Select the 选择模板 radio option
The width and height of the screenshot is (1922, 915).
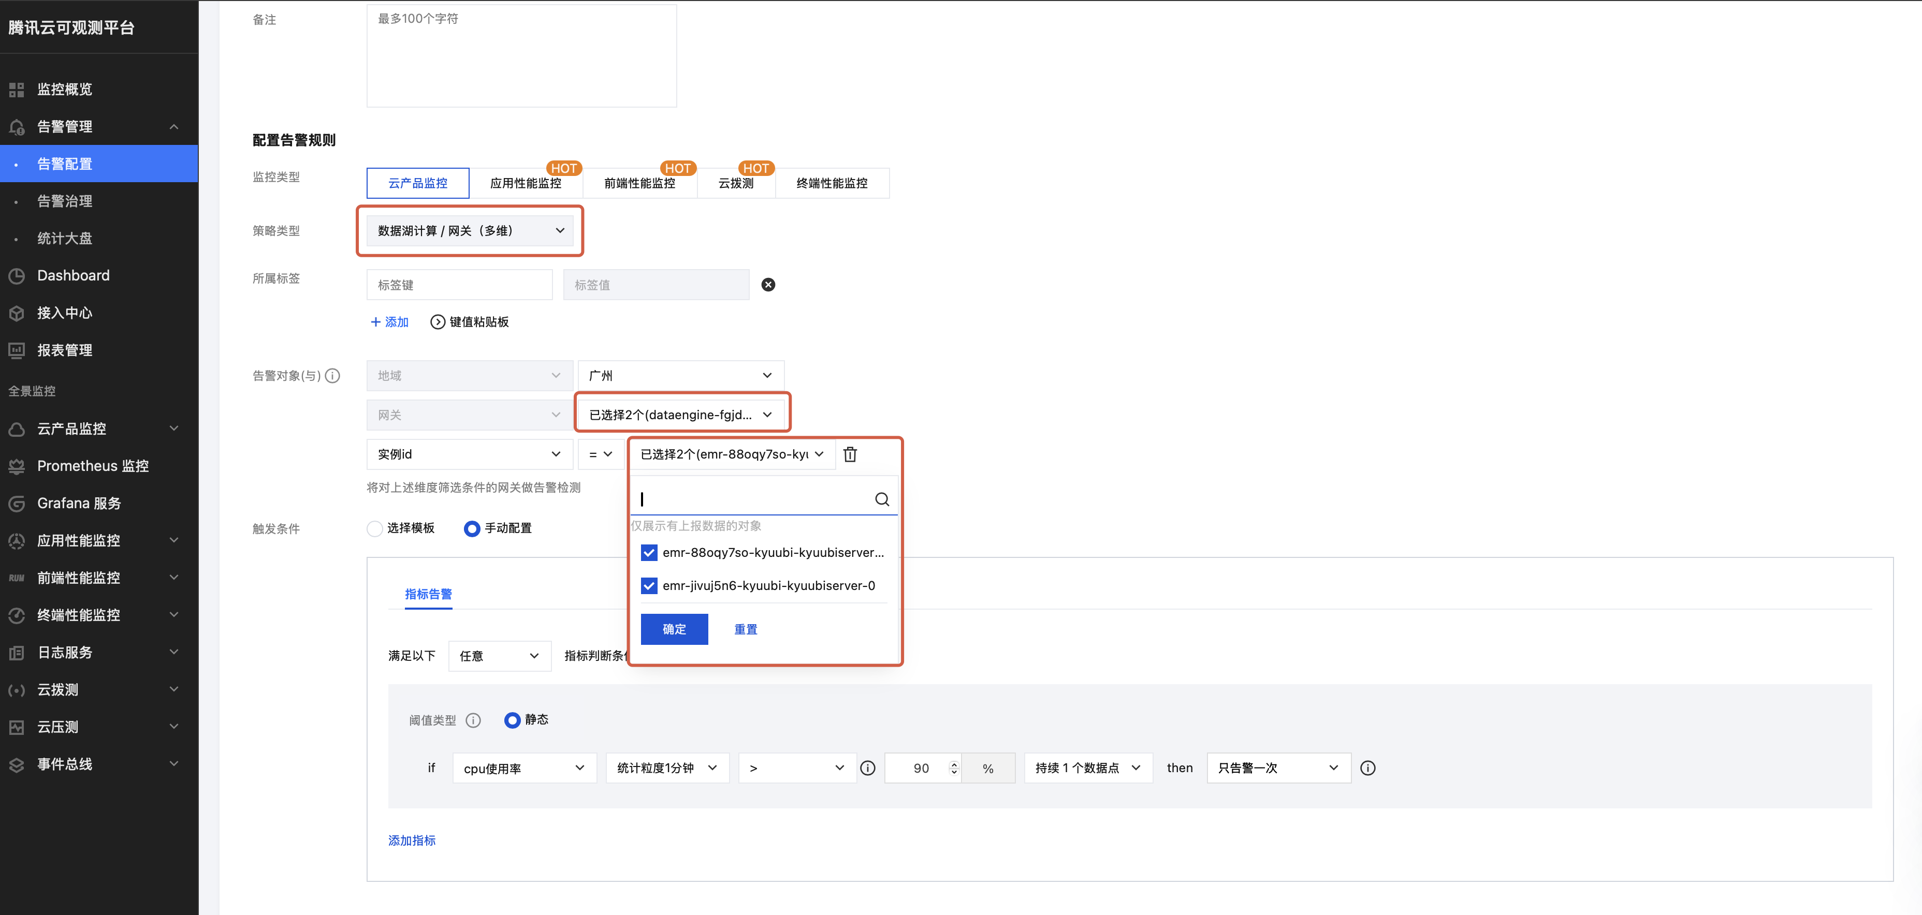374,529
